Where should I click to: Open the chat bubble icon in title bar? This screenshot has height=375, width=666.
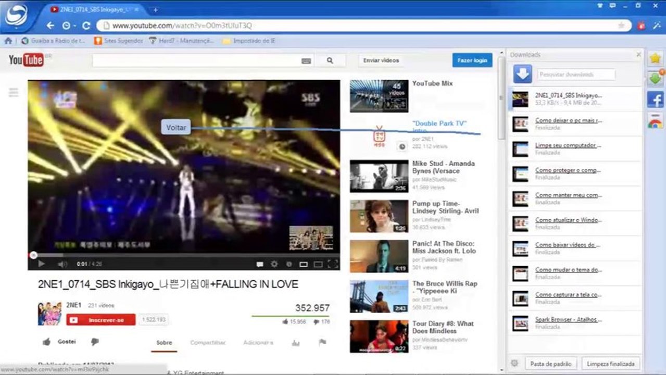tap(613, 6)
